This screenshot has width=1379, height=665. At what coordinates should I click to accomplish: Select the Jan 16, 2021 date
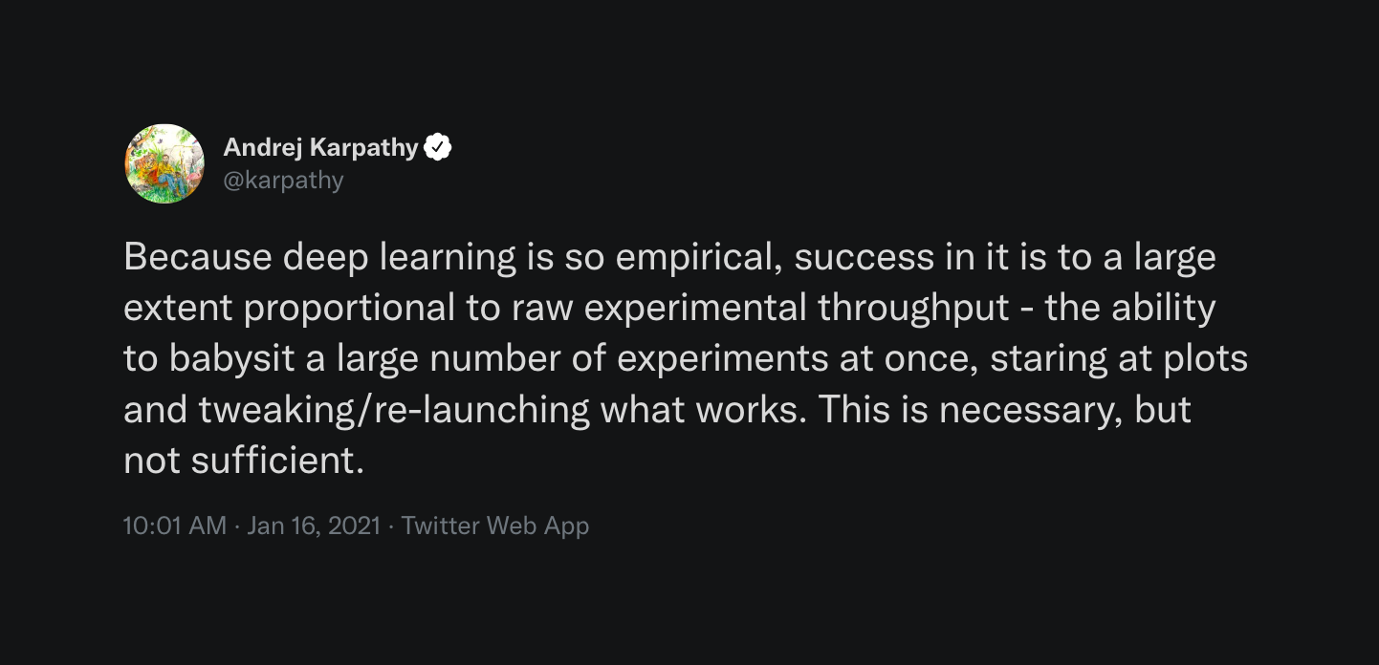314,526
